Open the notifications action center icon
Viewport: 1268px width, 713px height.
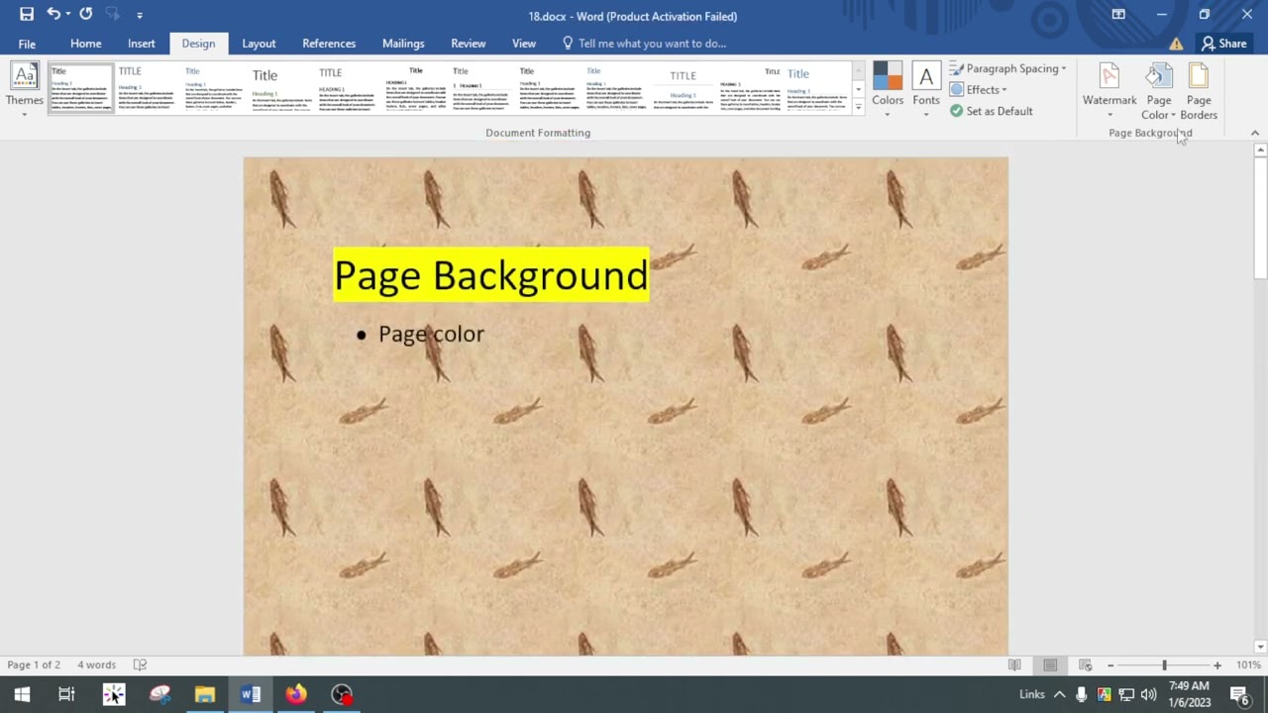(x=1239, y=694)
